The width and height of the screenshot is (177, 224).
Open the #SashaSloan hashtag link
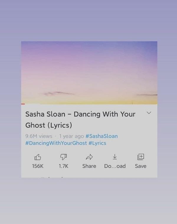101,136
